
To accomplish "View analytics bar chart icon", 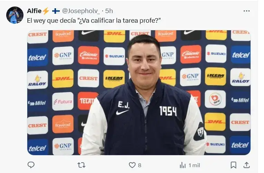I will pyautogui.click(x=183, y=165).
